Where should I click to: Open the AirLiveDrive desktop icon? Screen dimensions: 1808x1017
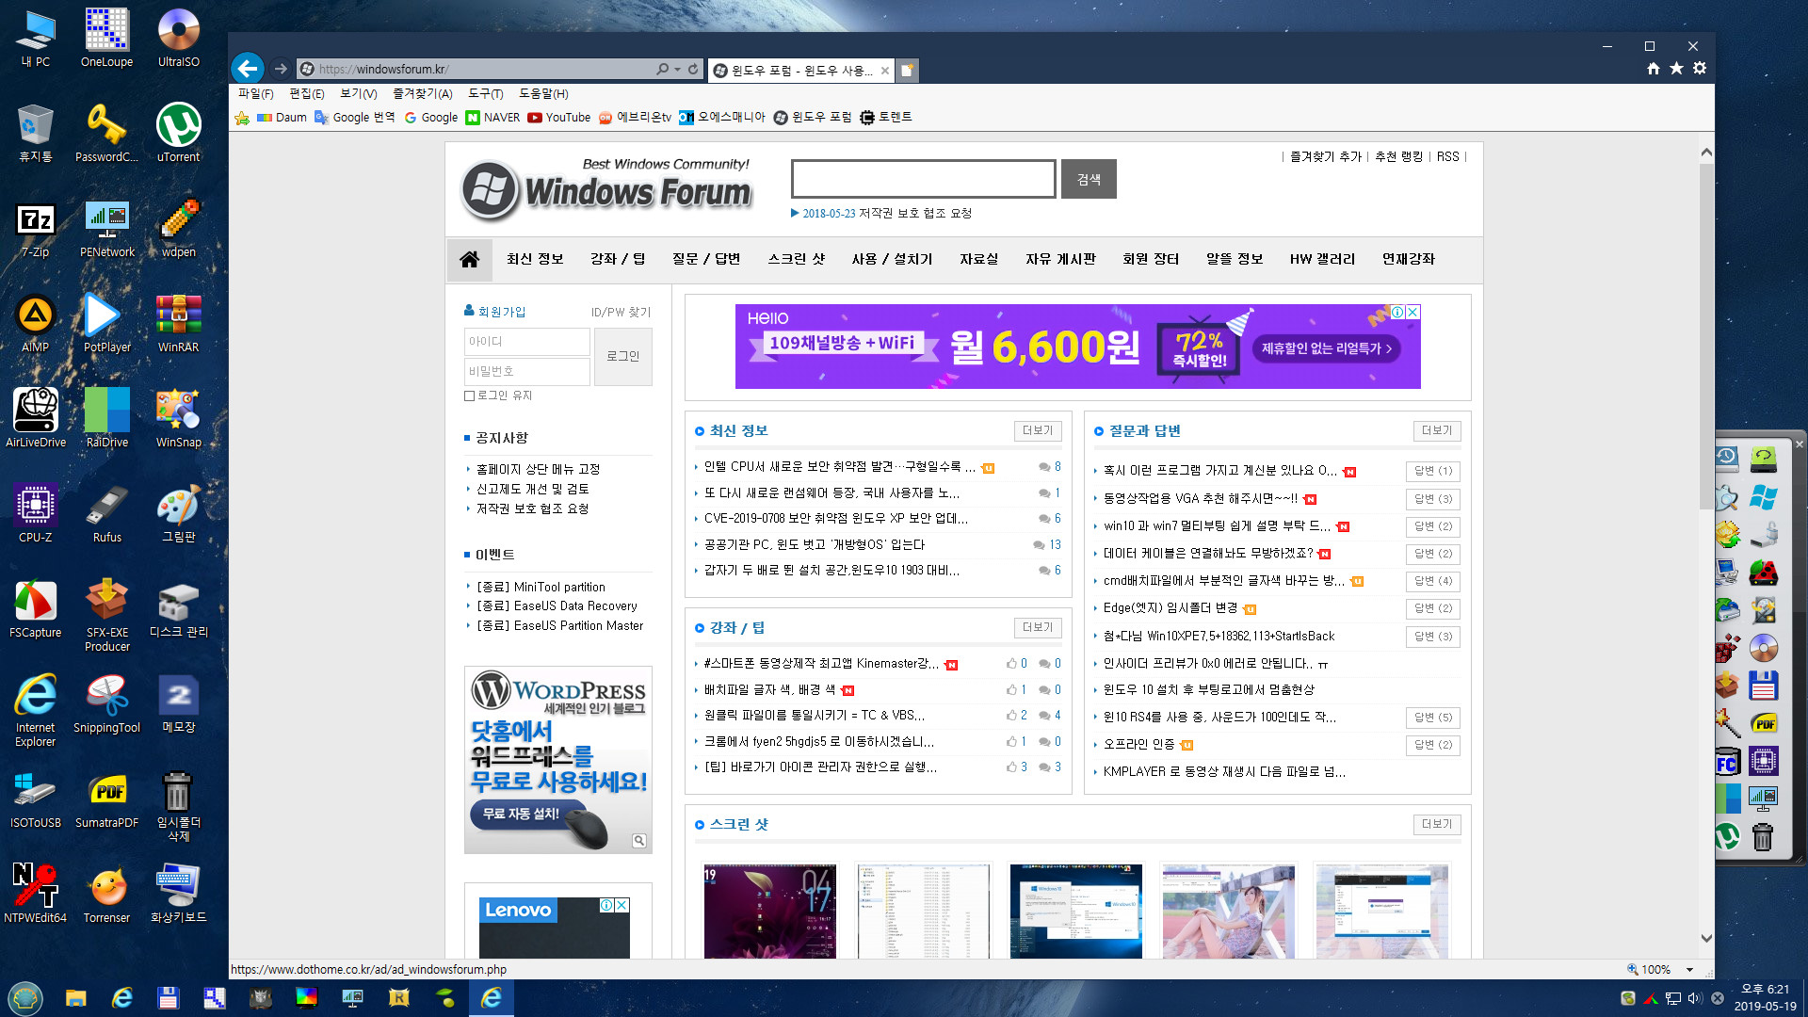tap(35, 418)
